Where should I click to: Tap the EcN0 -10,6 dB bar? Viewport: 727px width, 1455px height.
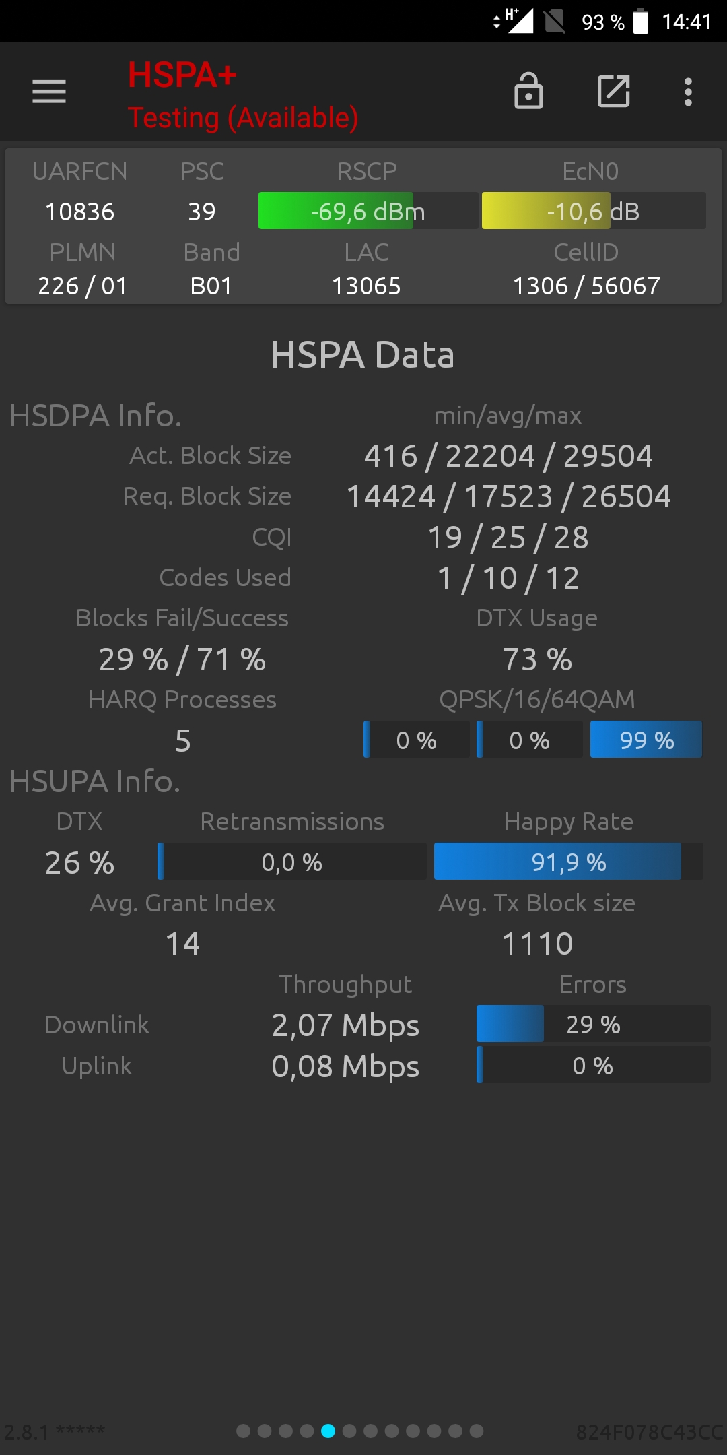(x=594, y=211)
